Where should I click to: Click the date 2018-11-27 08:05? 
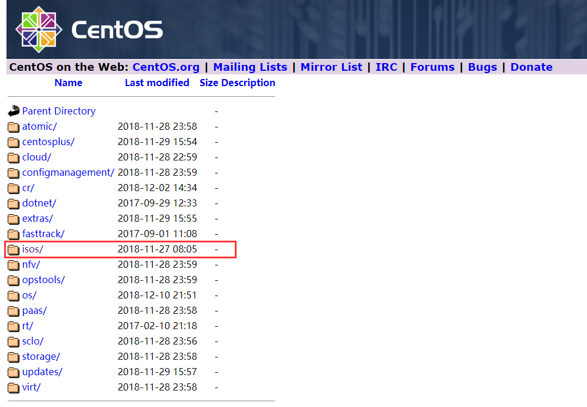[x=158, y=250]
